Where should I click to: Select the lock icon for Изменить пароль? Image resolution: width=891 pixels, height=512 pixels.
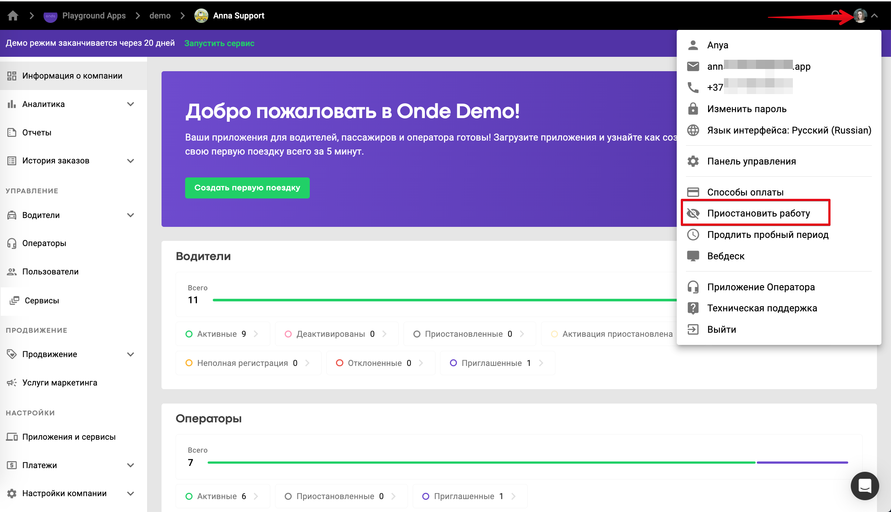pyautogui.click(x=693, y=109)
